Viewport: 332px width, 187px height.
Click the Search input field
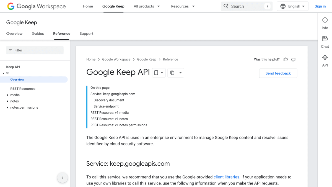click(247, 6)
